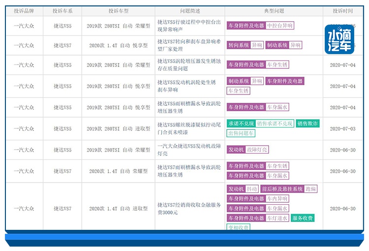Click model 2019款 280TSI 自动 进取型
This screenshot has height=251, width=369.
pyautogui.click(x=119, y=128)
